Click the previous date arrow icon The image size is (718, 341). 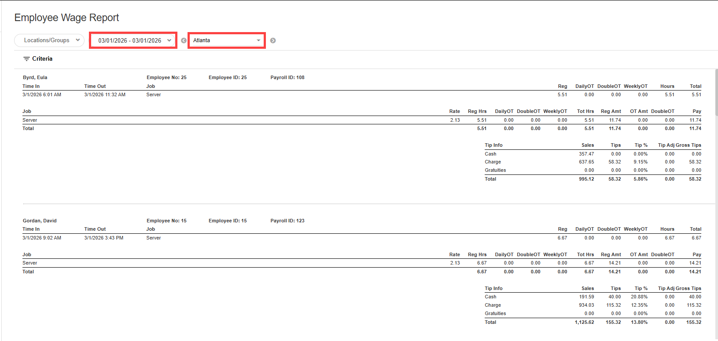184,40
